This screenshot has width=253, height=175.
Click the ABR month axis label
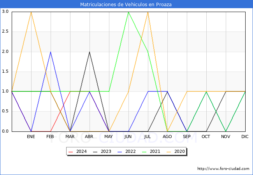(89, 136)
